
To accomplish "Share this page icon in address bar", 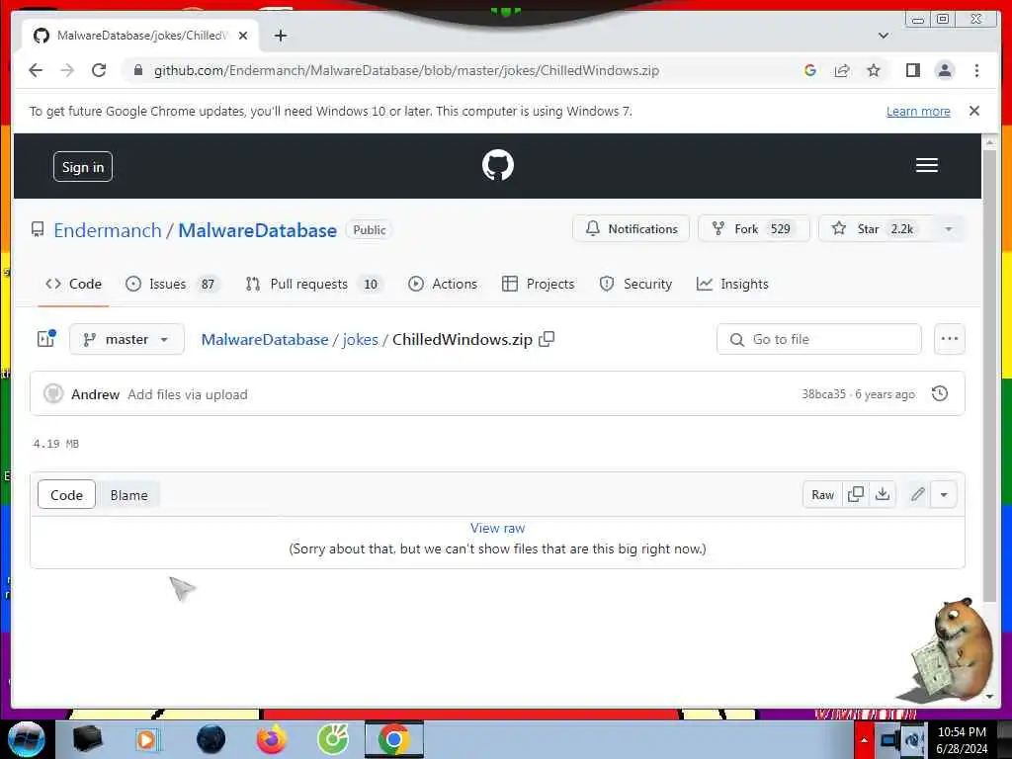I will [x=842, y=70].
